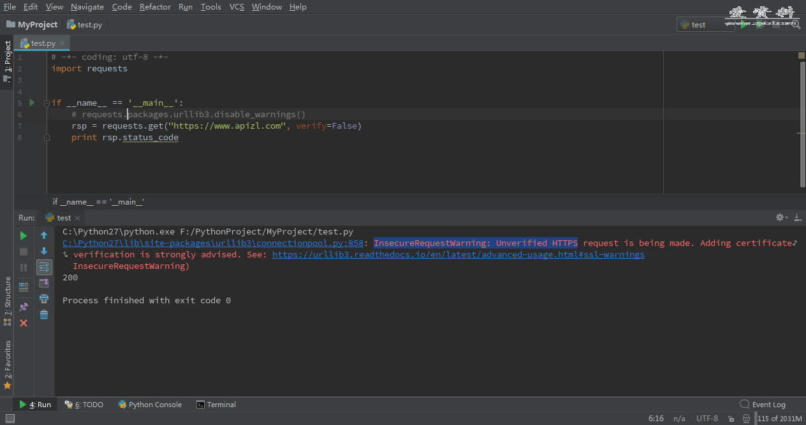The width and height of the screenshot is (806, 425).
Task: Expand the folded block at line 8
Action: (45, 137)
